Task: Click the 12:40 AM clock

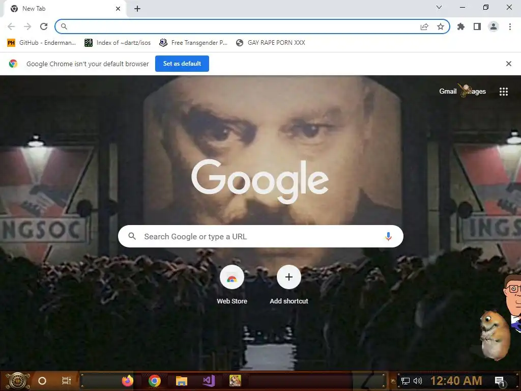Action: [456, 381]
